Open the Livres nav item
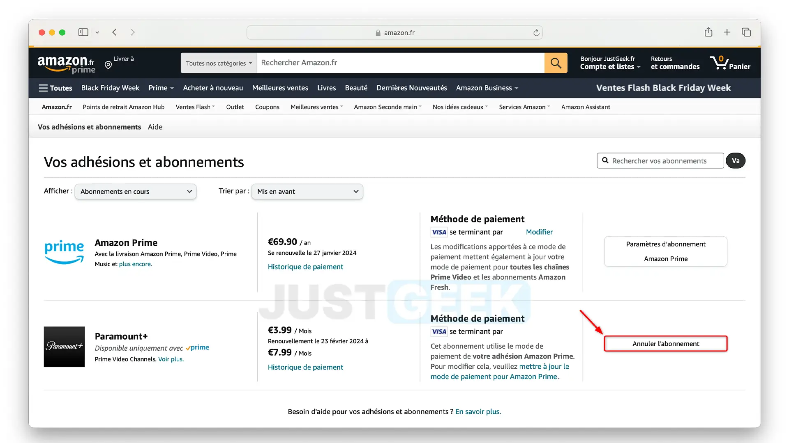The width and height of the screenshot is (789, 443). coord(326,88)
